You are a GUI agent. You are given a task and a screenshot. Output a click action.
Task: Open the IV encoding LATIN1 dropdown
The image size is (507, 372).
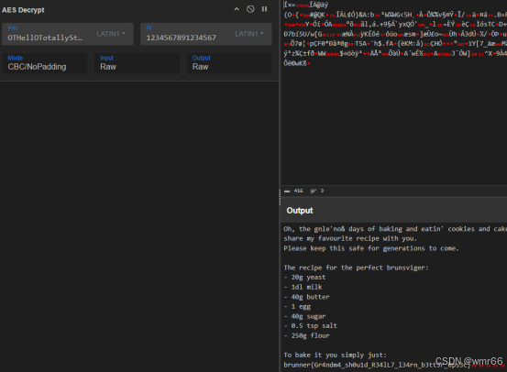tap(249, 34)
